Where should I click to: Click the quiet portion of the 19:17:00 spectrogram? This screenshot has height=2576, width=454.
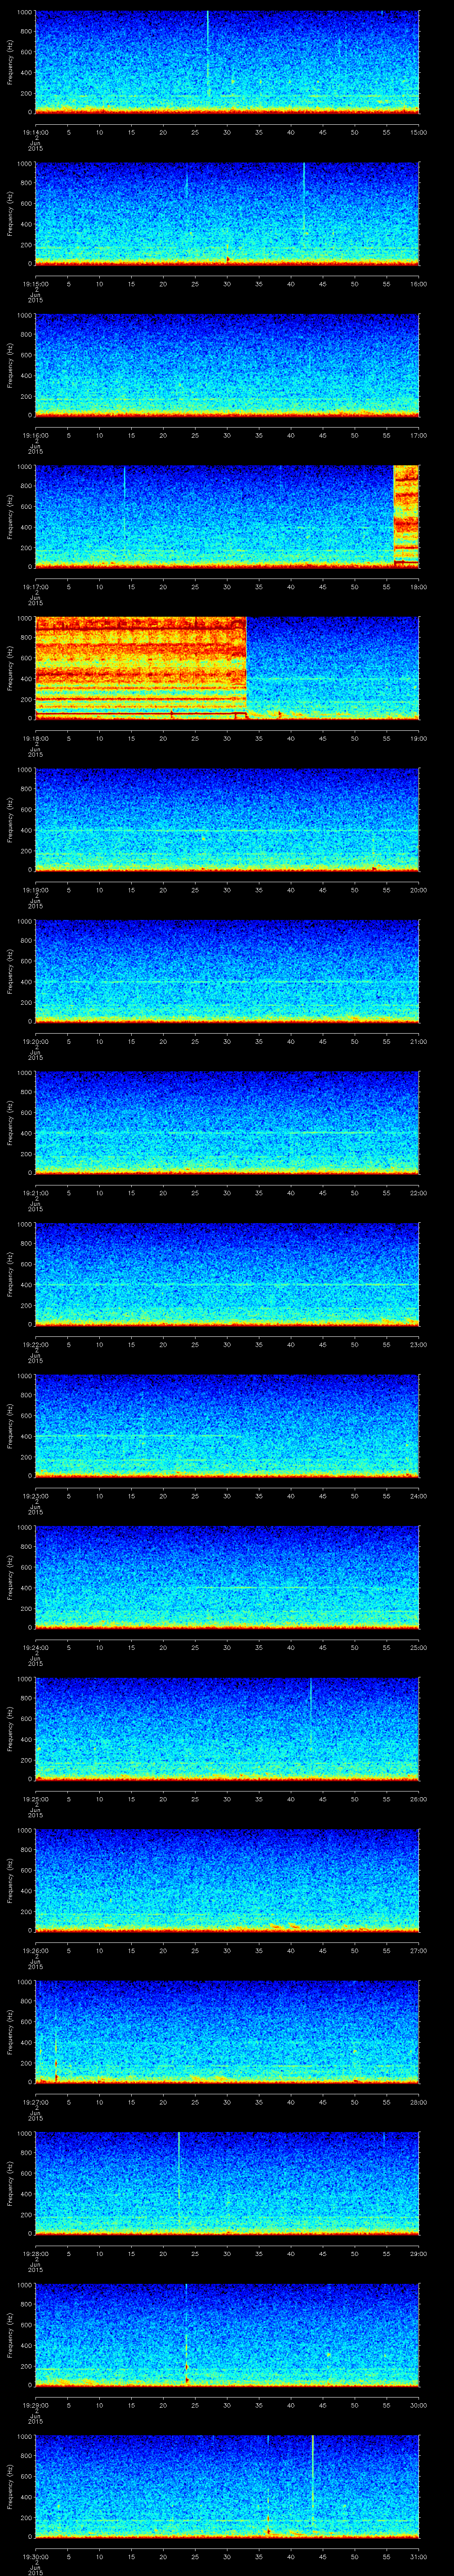click(x=215, y=516)
